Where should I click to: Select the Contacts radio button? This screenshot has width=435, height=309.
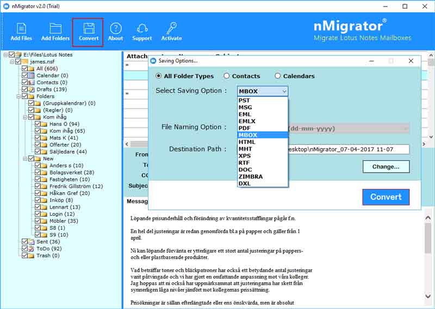(x=227, y=76)
